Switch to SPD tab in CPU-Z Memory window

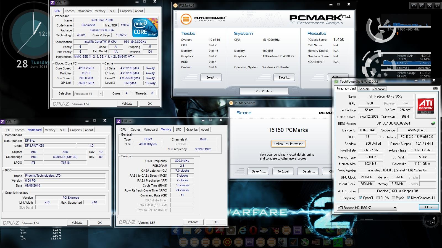tap(179, 130)
